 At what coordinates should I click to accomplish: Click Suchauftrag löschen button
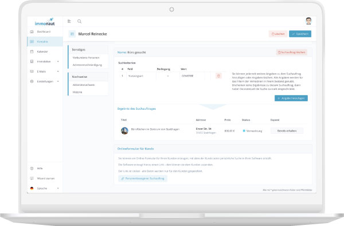(x=292, y=52)
